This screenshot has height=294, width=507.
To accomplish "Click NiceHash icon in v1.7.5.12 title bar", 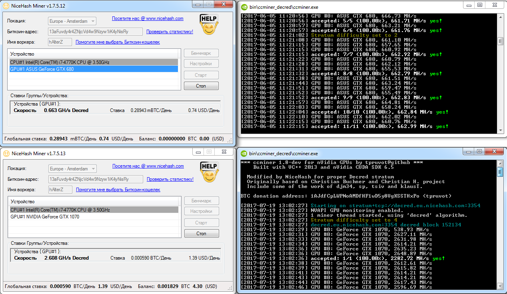I will pos(6,5).
